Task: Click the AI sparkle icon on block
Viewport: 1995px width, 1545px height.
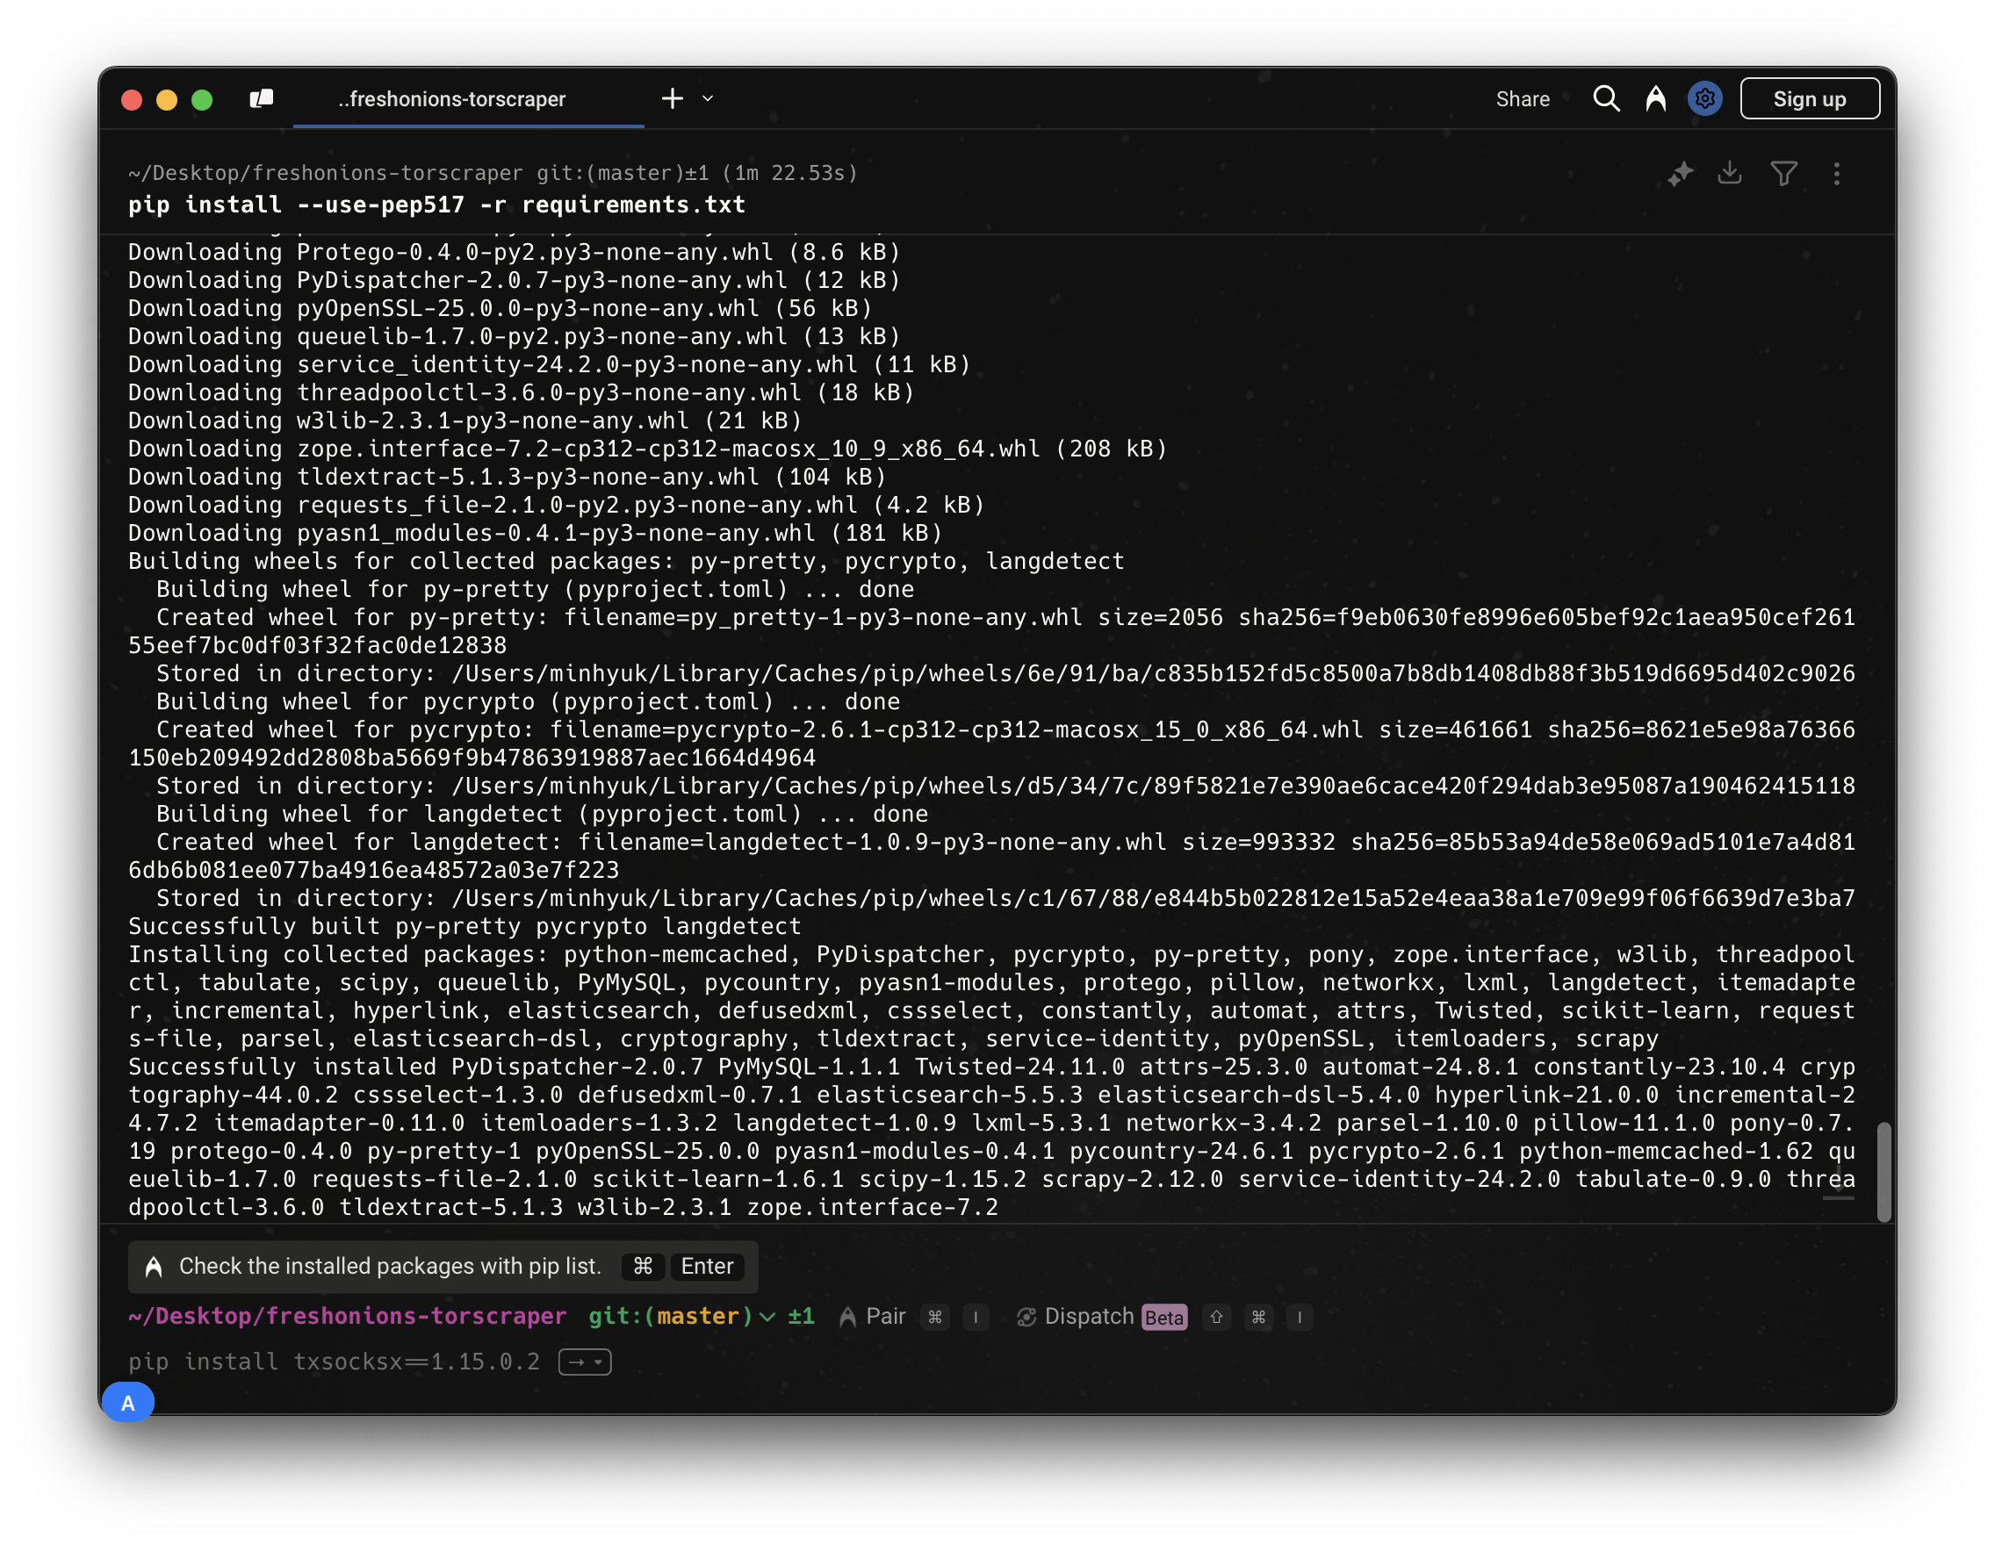Action: (1680, 174)
